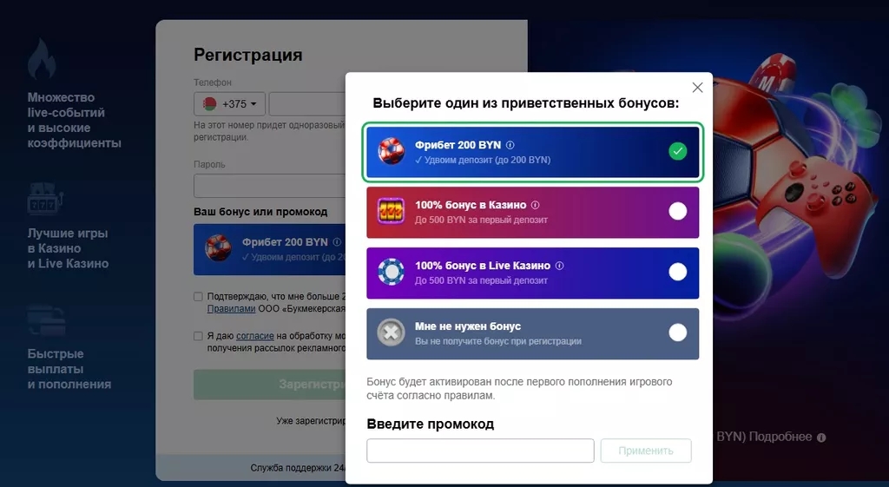
Task: Click the slot machine icon above Лучшие игры
Action: (45, 198)
